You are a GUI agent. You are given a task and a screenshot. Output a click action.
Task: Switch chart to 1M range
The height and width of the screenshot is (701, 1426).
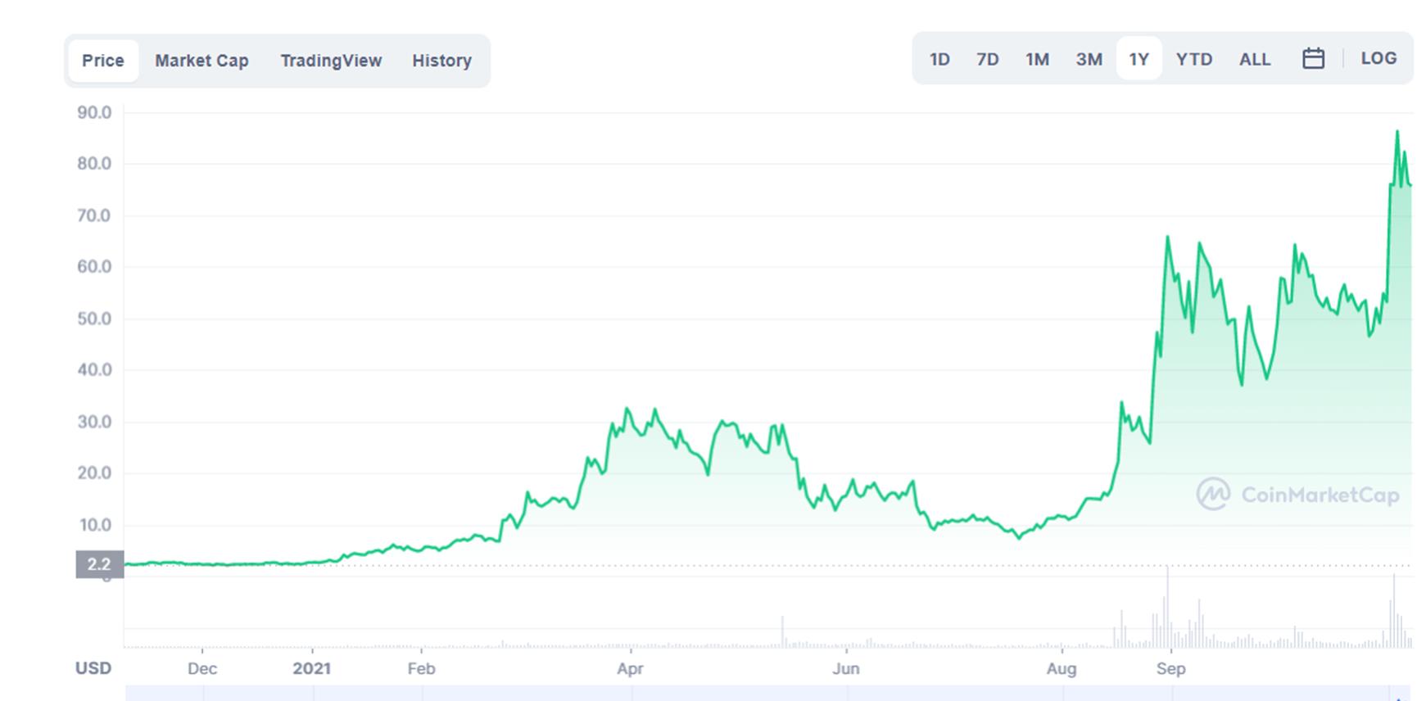[1037, 59]
